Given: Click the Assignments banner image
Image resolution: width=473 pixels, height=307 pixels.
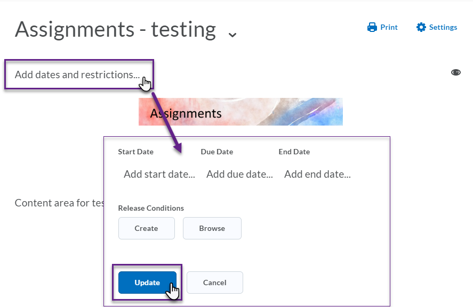Looking at the screenshot, I should pyautogui.click(x=240, y=112).
